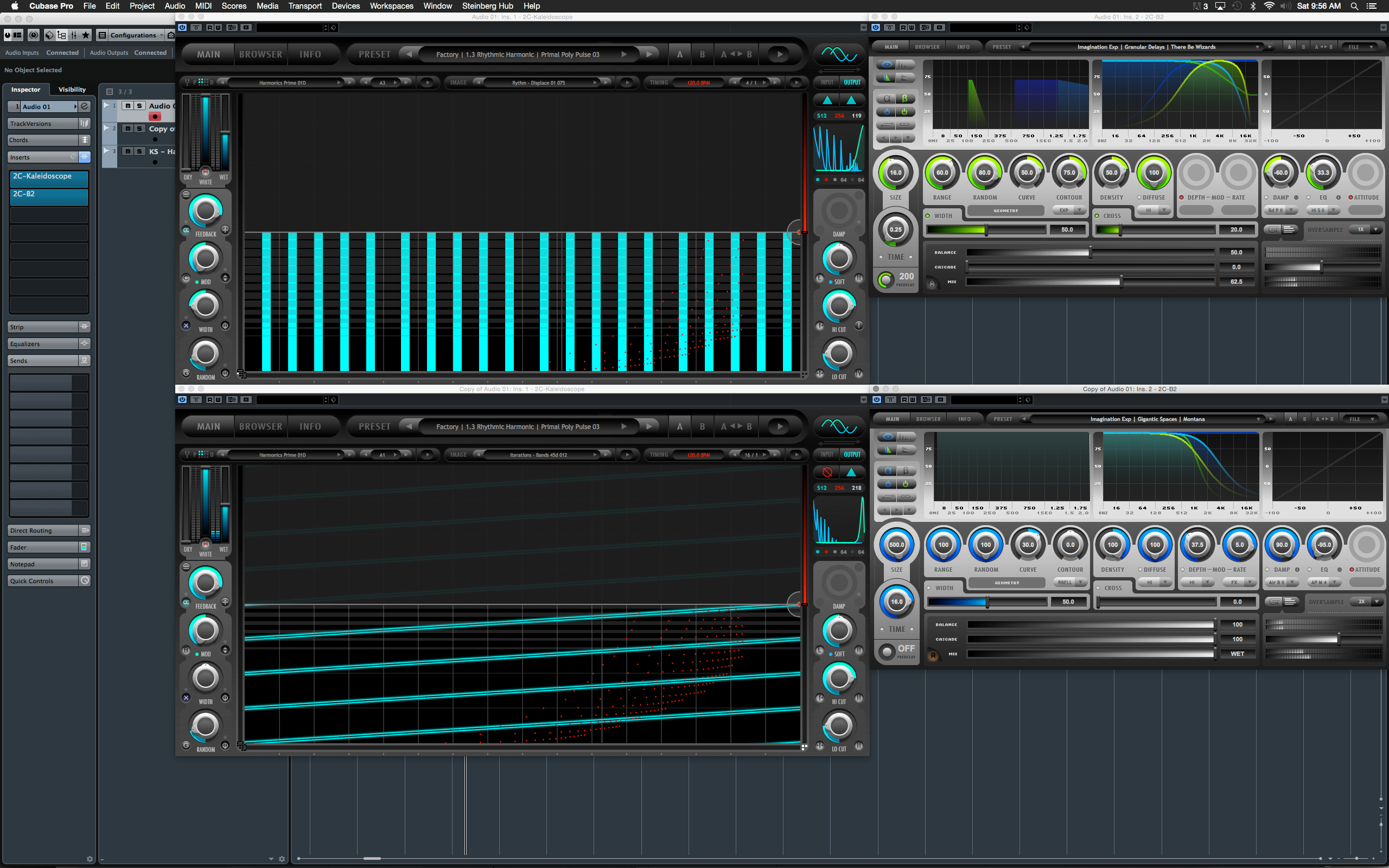Viewport: 1389px width, 868px height.
Task: Click the PRESET button in upper Kaleidoscope
Action: point(374,55)
